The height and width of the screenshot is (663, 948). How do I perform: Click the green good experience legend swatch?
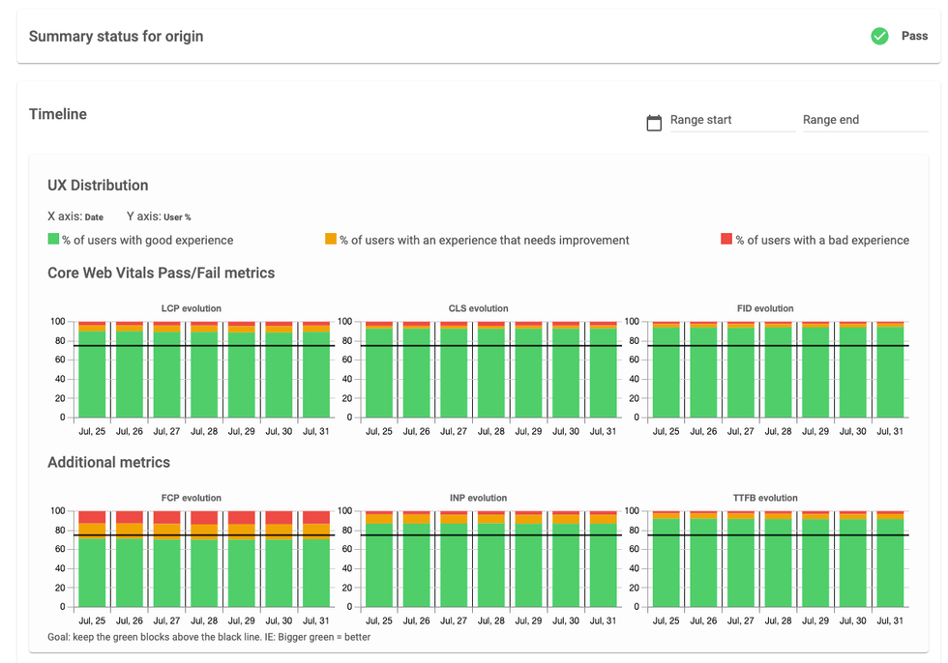click(x=53, y=240)
